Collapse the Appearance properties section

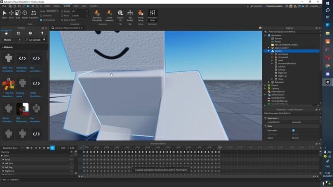[x=265, y=118]
